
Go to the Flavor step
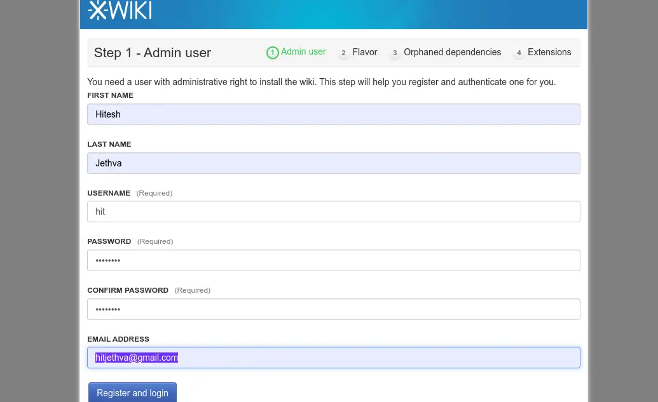click(x=359, y=53)
